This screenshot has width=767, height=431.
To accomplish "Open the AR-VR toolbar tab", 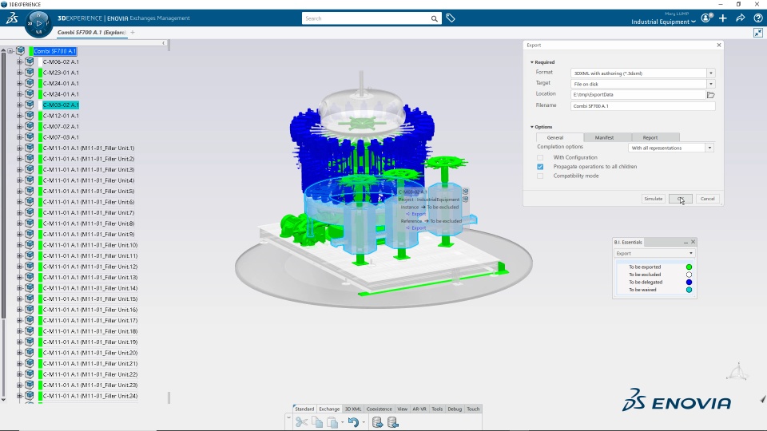I will 419,409.
